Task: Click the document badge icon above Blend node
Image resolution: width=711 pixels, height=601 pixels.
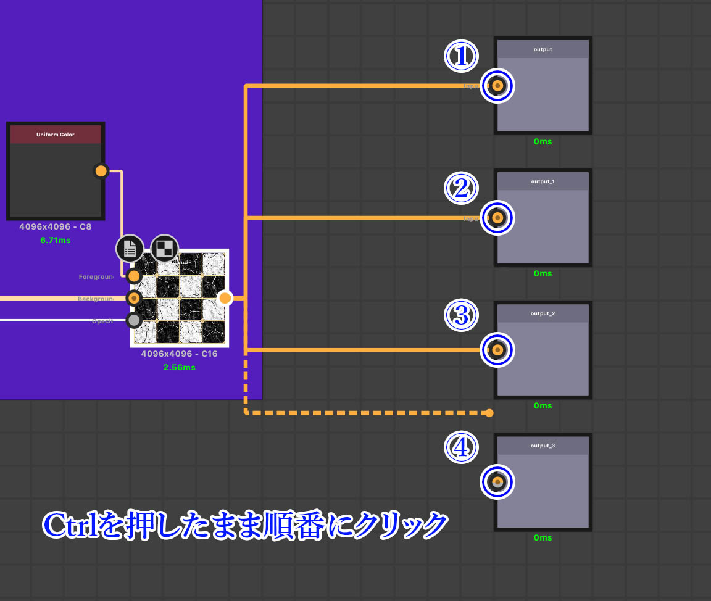Action: [x=130, y=249]
